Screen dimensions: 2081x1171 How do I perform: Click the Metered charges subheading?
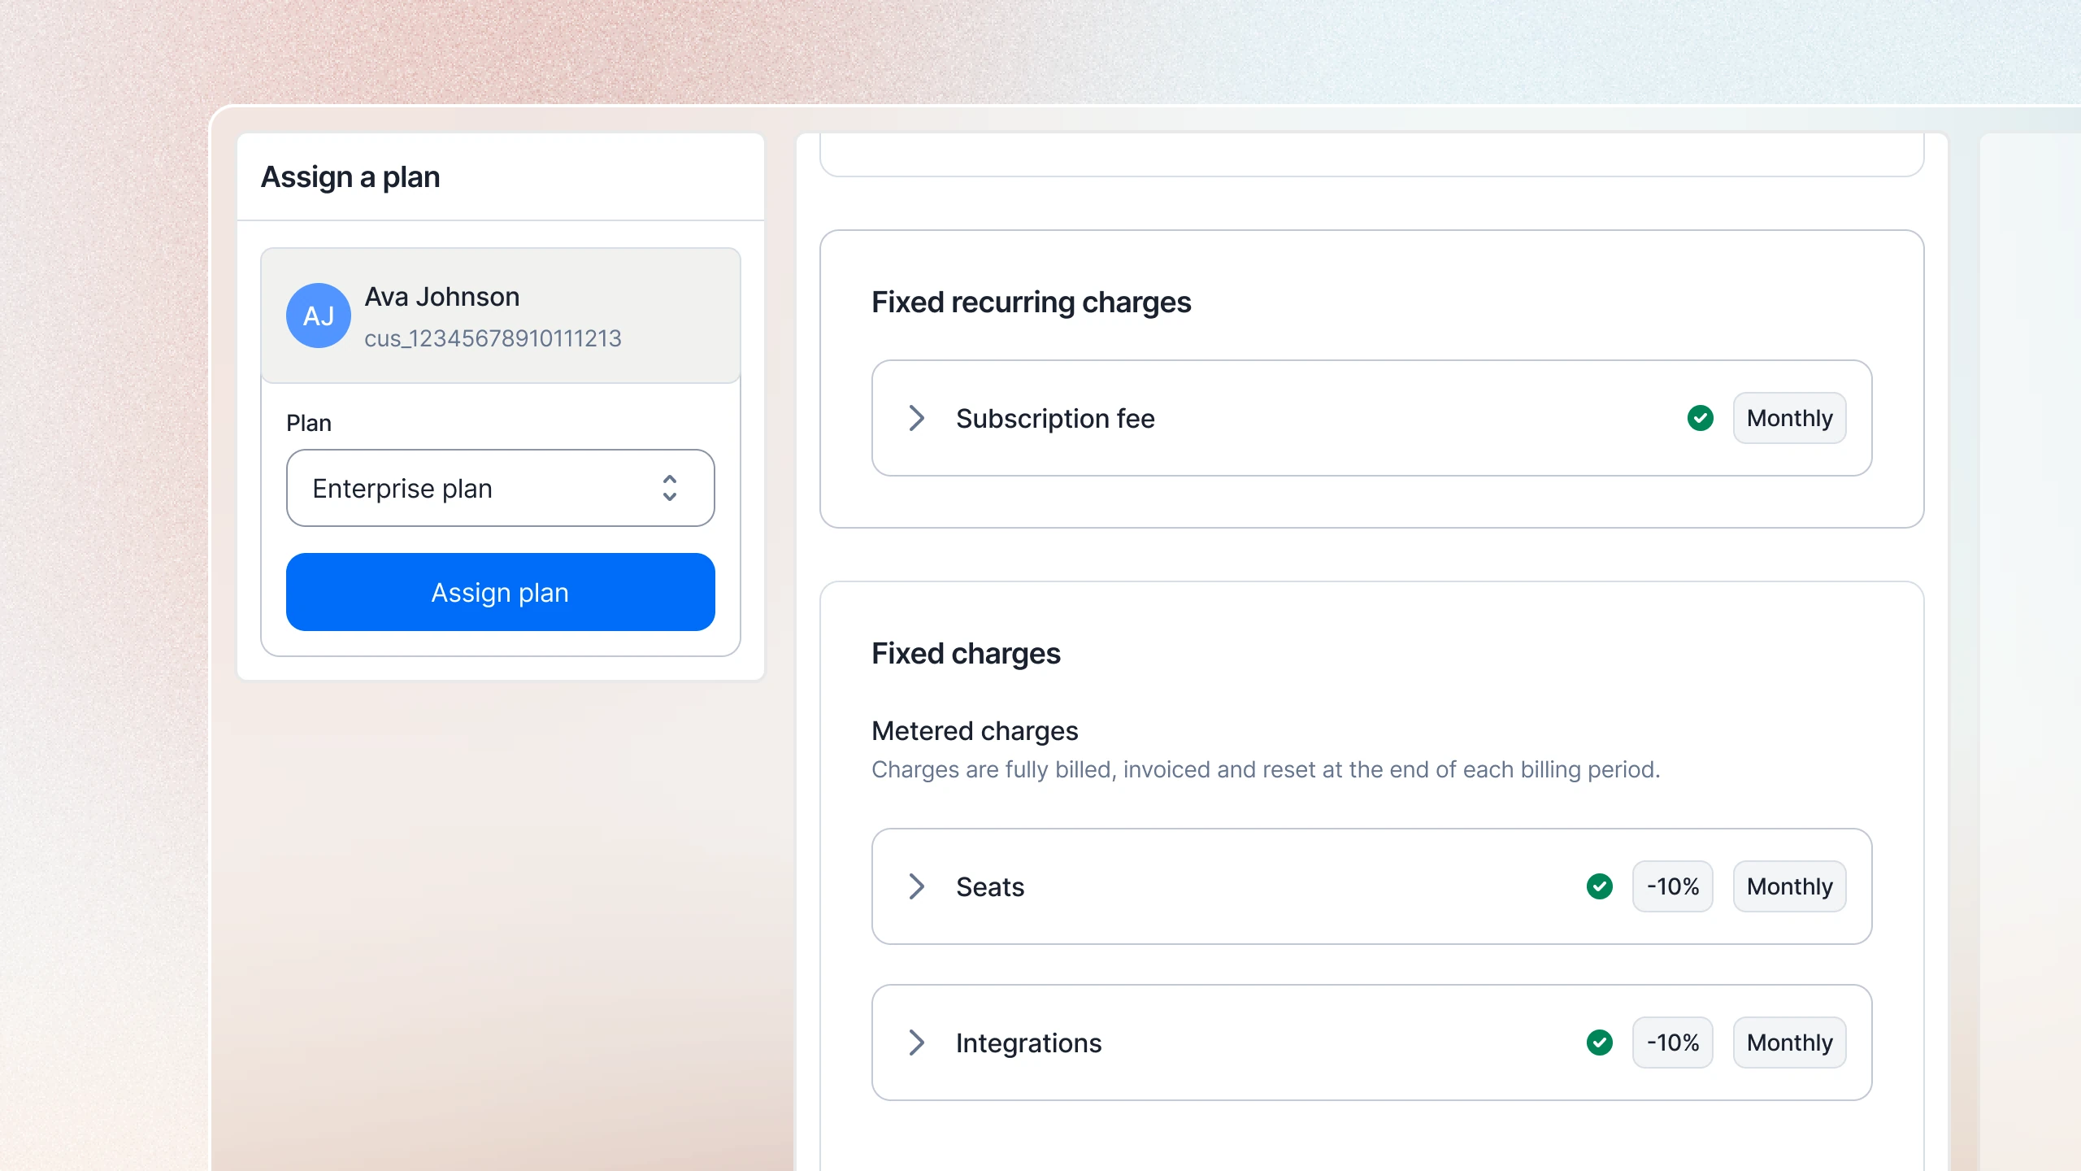point(975,731)
